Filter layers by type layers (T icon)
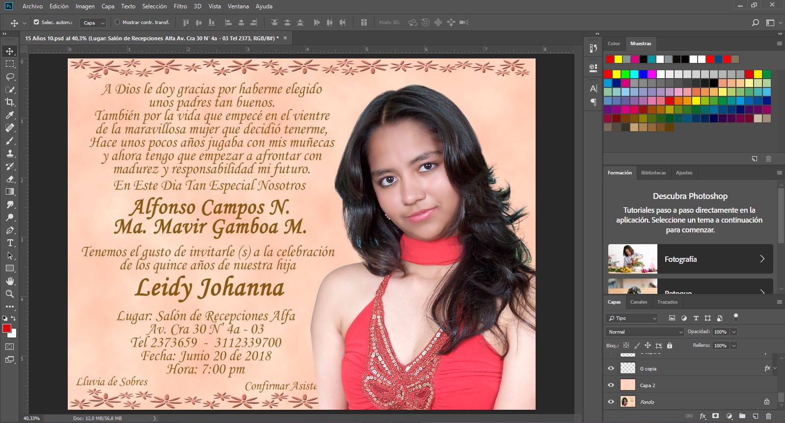The width and height of the screenshot is (785, 423). point(696,318)
